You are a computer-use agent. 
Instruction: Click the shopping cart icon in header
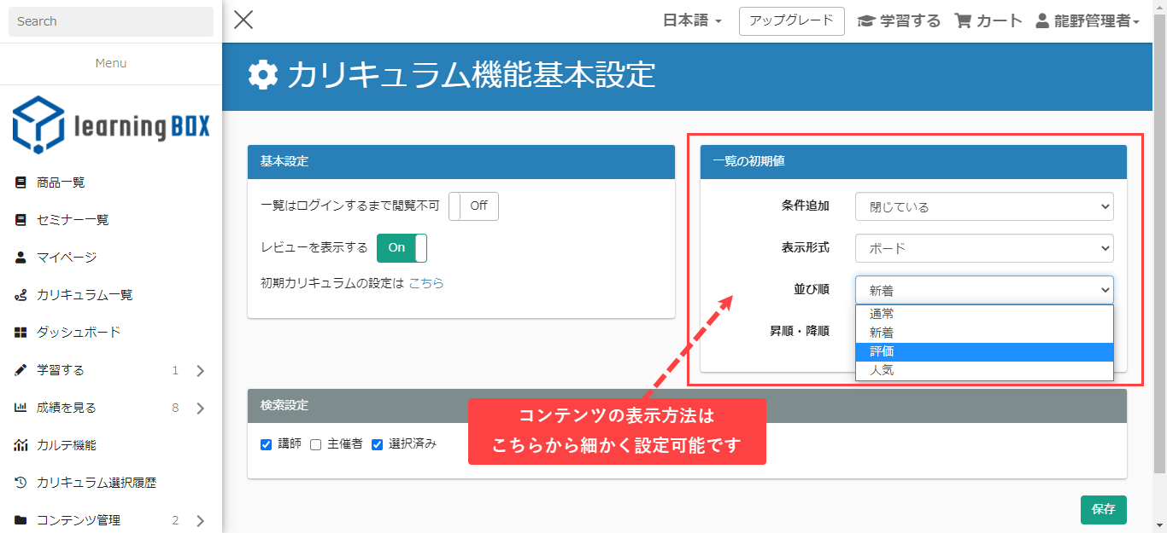[x=963, y=21]
